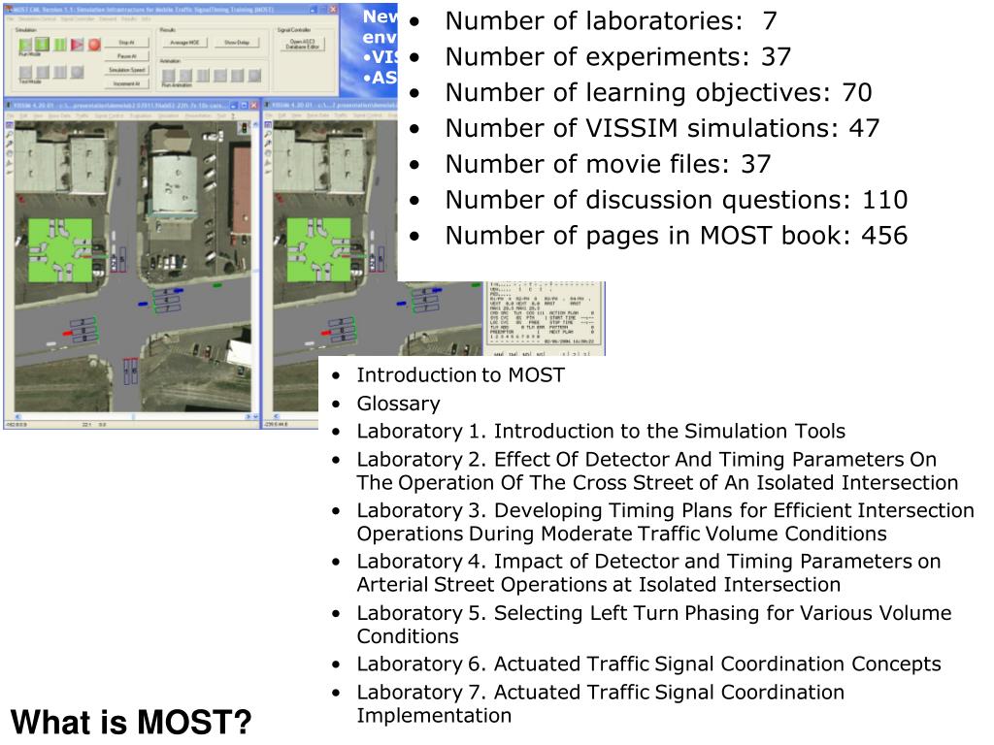The height and width of the screenshot is (745, 994).
Task: Open the Simulation Control menu in MOST CAL
Action: click(x=37, y=19)
